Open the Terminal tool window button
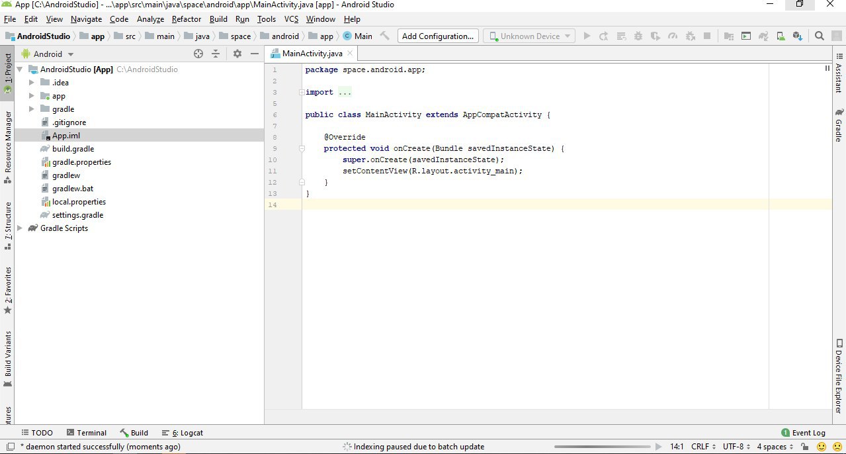Screen dimensions: 846x454 pyautogui.click(x=86, y=433)
